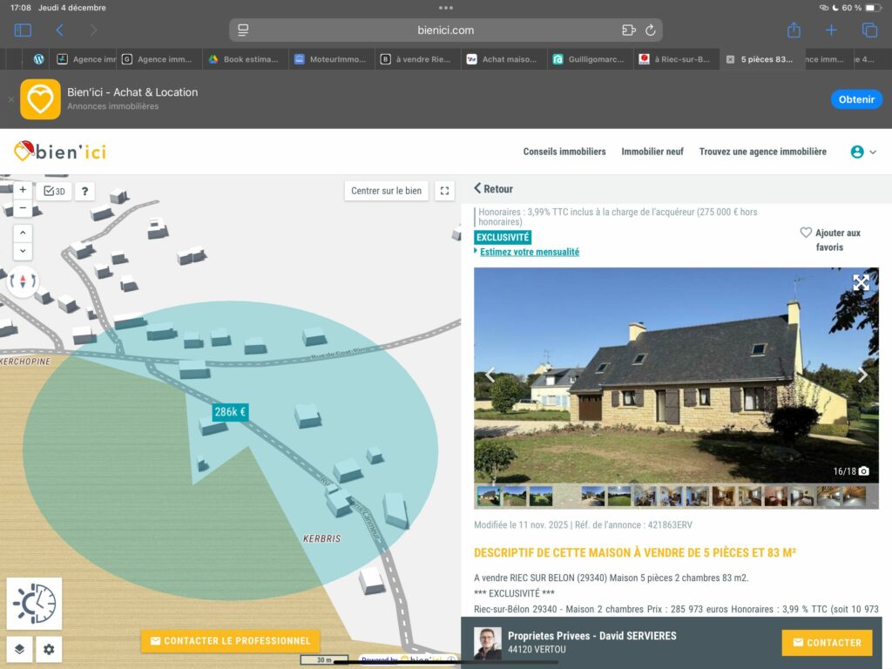
Task: Open the map help question mark
Action: click(84, 191)
